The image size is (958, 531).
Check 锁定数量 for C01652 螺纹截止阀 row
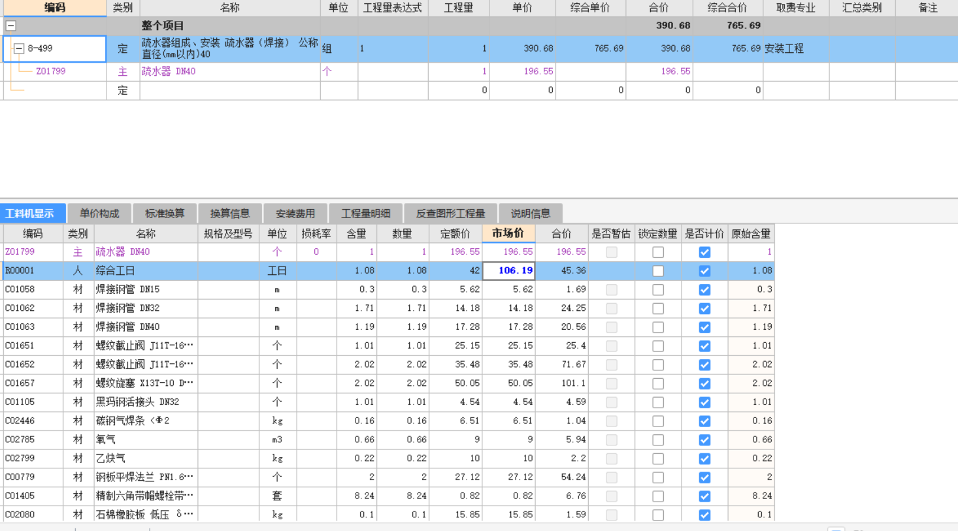pyautogui.click(x=658, y=365)
